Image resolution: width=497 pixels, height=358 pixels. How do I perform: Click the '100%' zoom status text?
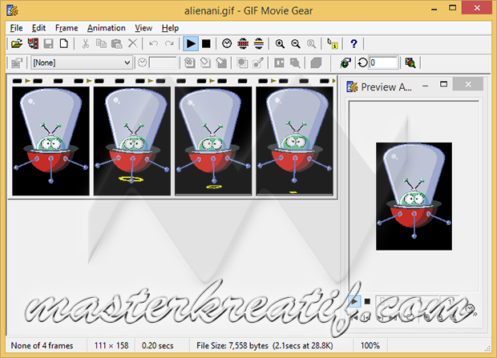(x=370, y=345)
